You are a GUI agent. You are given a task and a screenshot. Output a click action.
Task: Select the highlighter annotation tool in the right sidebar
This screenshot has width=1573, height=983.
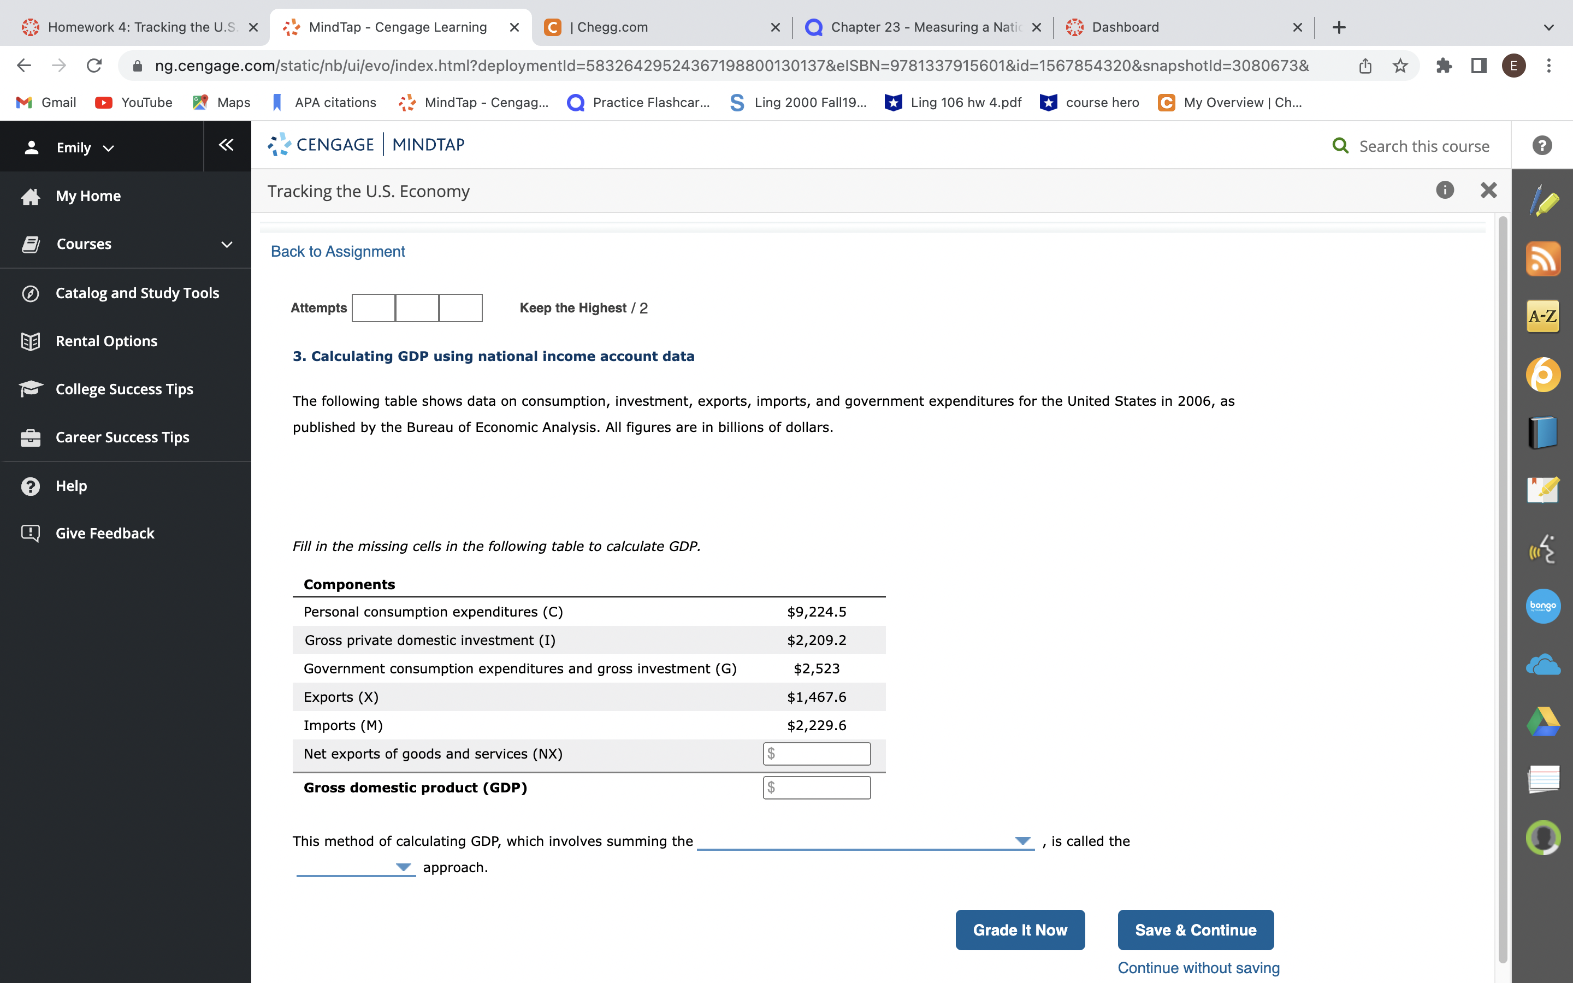1543,202
